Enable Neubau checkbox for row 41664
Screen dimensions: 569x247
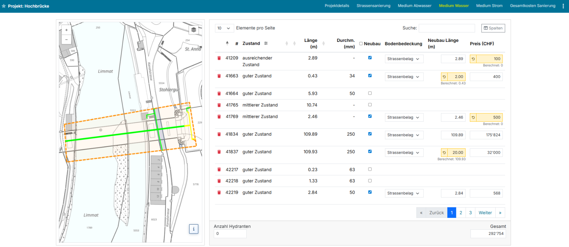370,93
